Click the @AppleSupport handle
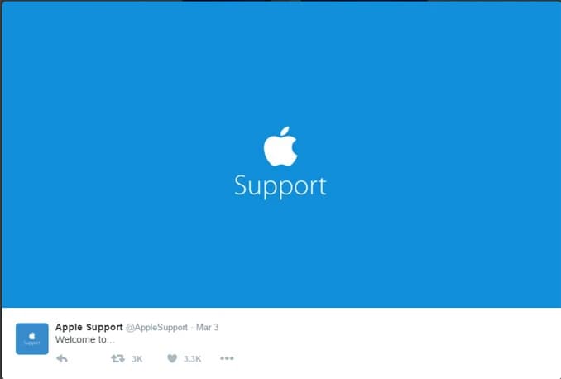The height and width of the screenshot is (379, 561). (156, 328)
